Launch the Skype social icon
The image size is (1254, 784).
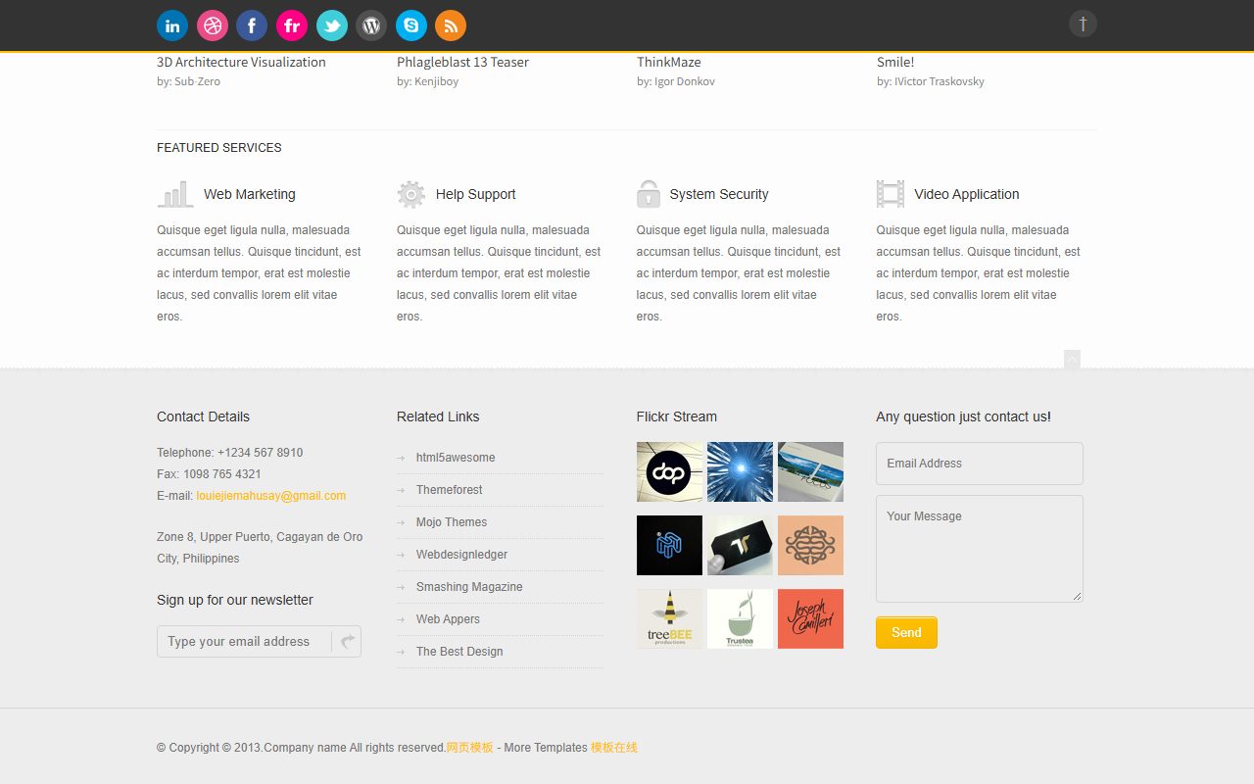[411, 25]
